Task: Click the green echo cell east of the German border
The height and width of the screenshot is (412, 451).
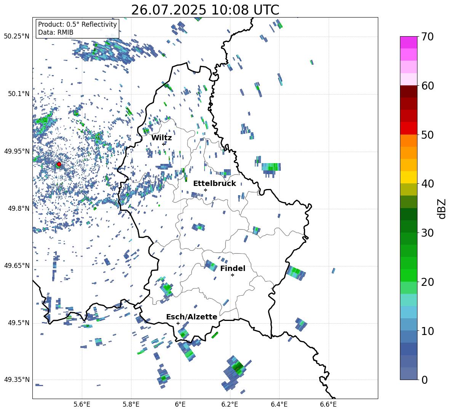Action: [x=271, y=167]
